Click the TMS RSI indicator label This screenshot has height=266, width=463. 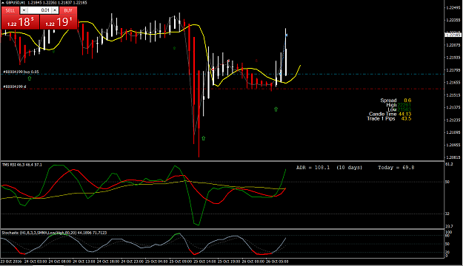tap(22, 165)
